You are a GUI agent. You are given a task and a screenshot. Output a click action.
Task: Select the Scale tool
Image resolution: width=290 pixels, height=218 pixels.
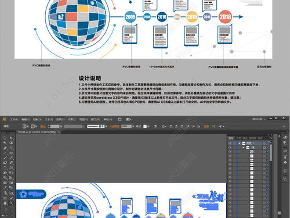point(11,168)
